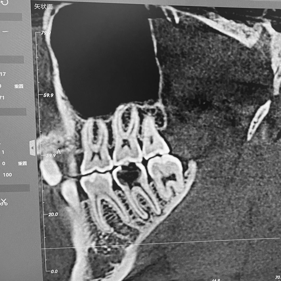
Task: Click the topmost gray section header bar
Action: click(11, 17)
